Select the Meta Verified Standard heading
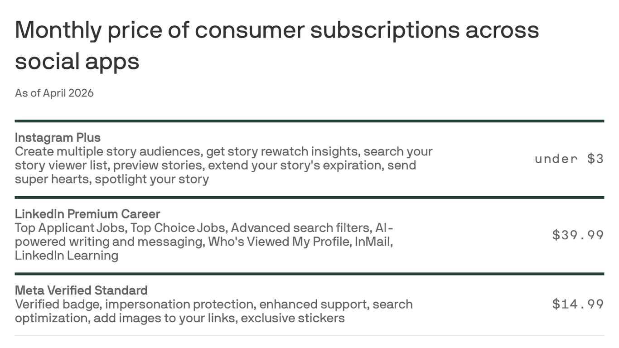The image size is (619, 348). (81, 290)
